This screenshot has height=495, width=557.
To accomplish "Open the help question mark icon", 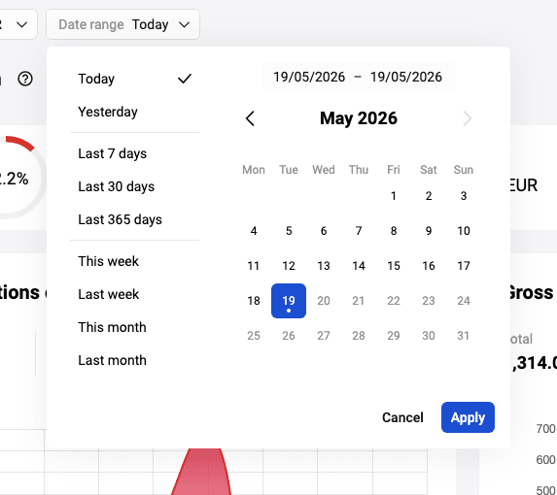I will pyautogui.click(x=25, y=79).
